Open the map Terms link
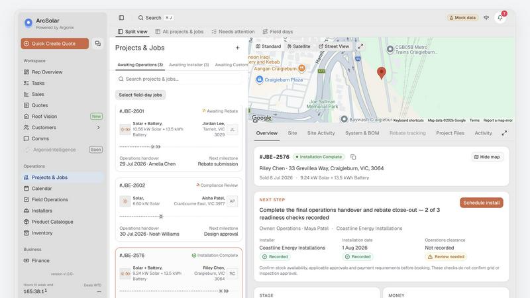Viewport: 530px width, 298px height. (x=474, y=121)
